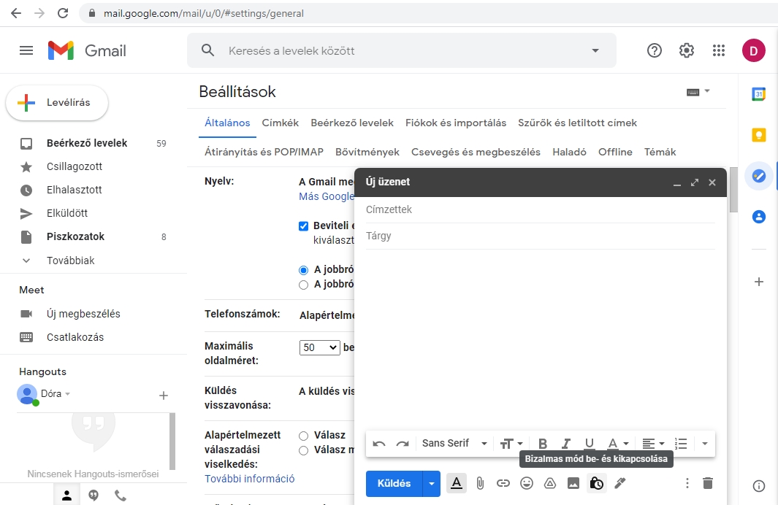778x505 pixels.
Task: Open the text color picker in formatting bar
Action: pos(618,444)
